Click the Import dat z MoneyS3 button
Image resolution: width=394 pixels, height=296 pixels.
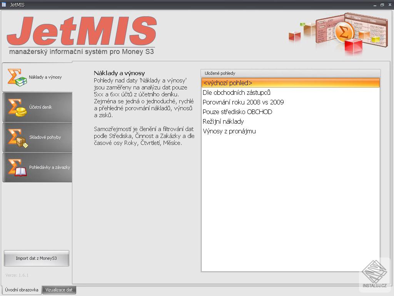coord(37,258)
